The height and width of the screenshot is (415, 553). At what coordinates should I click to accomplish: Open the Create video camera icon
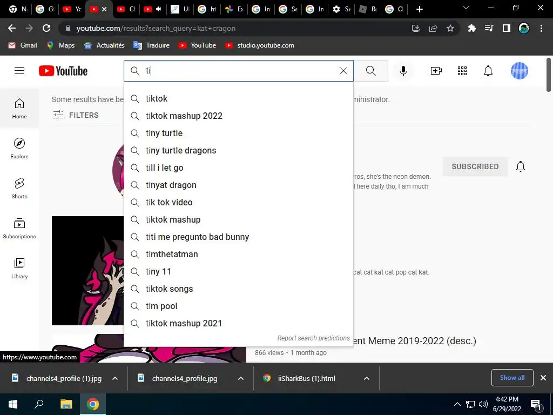(436, 71)
